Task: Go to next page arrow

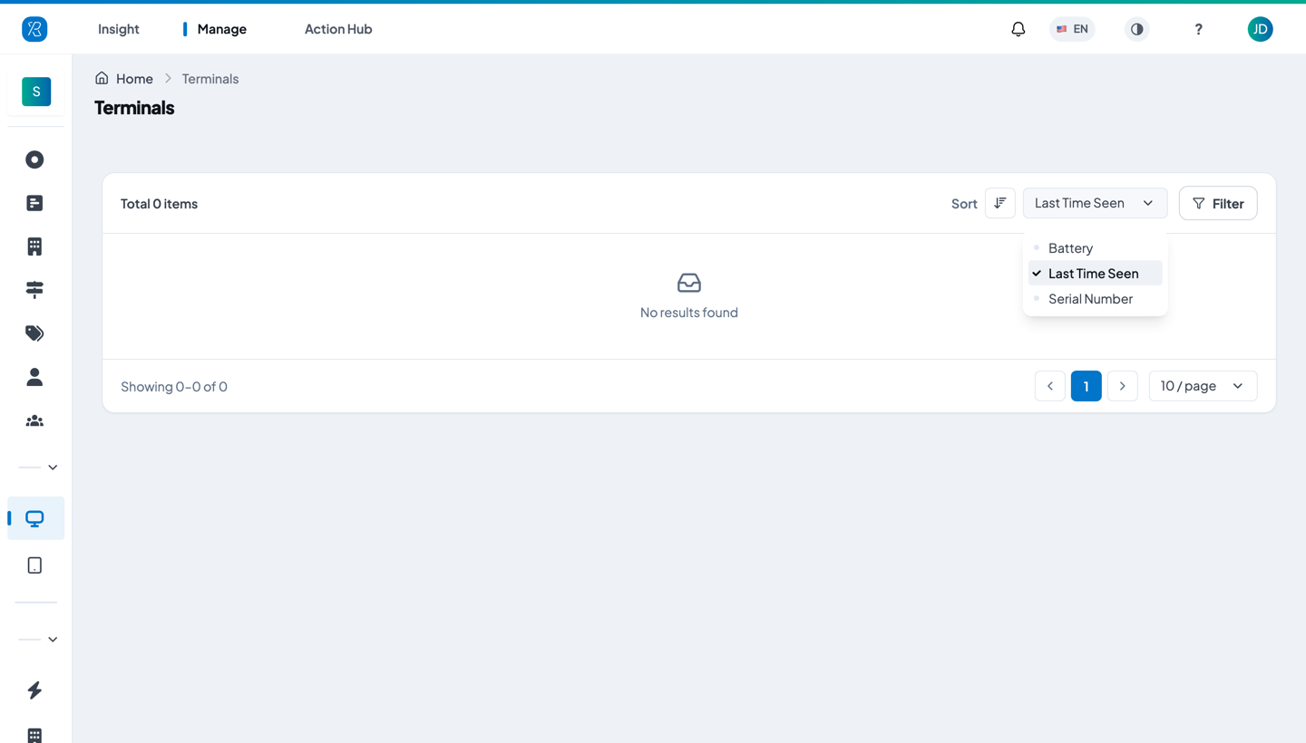Action: 1123,386
